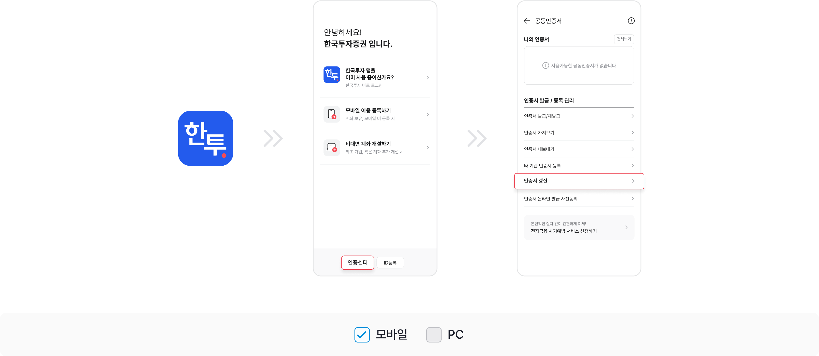Click the 인증센터 button
Viewport: 819px width, 356px height.
click(357, 262)
